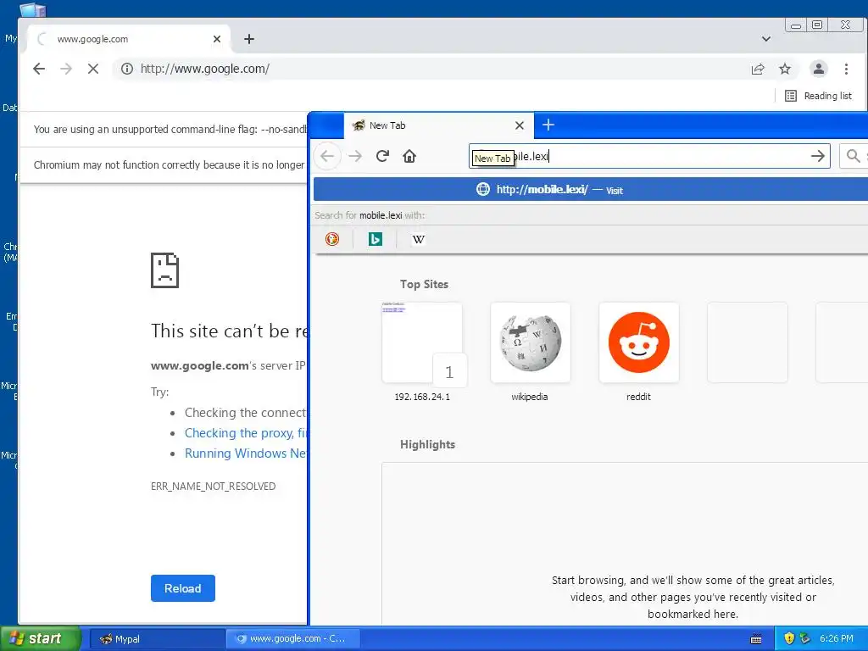Open a new tab in Chromium

point(249,39)
